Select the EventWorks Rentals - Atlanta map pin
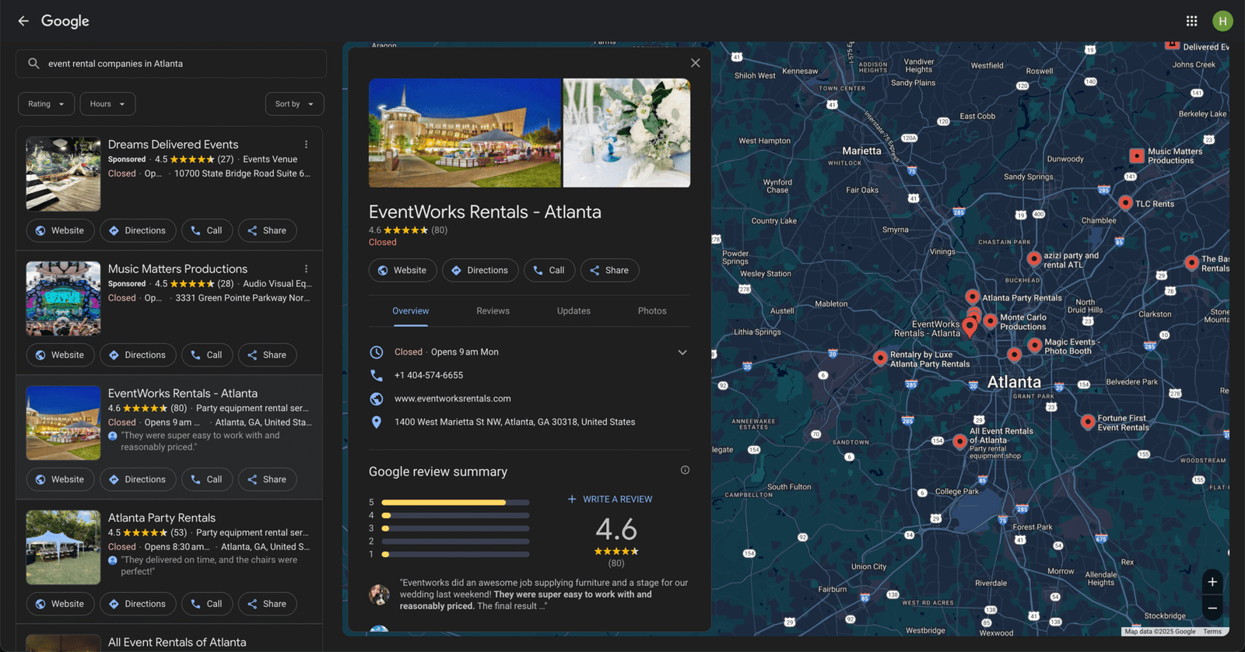The width and height of the screenshot is (1245, 652). pyautogui.click(x=970, y=327)
